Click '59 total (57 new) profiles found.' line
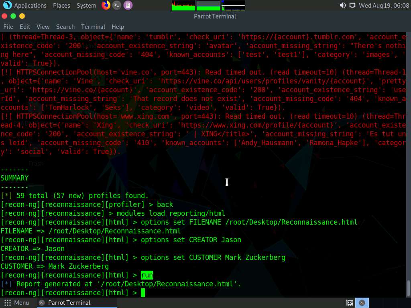The width and height of the screenshot is (411, 308). (74, 196)
